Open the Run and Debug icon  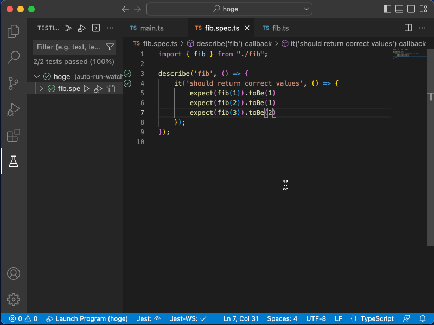pyautogui.click(x=13, y=109)
